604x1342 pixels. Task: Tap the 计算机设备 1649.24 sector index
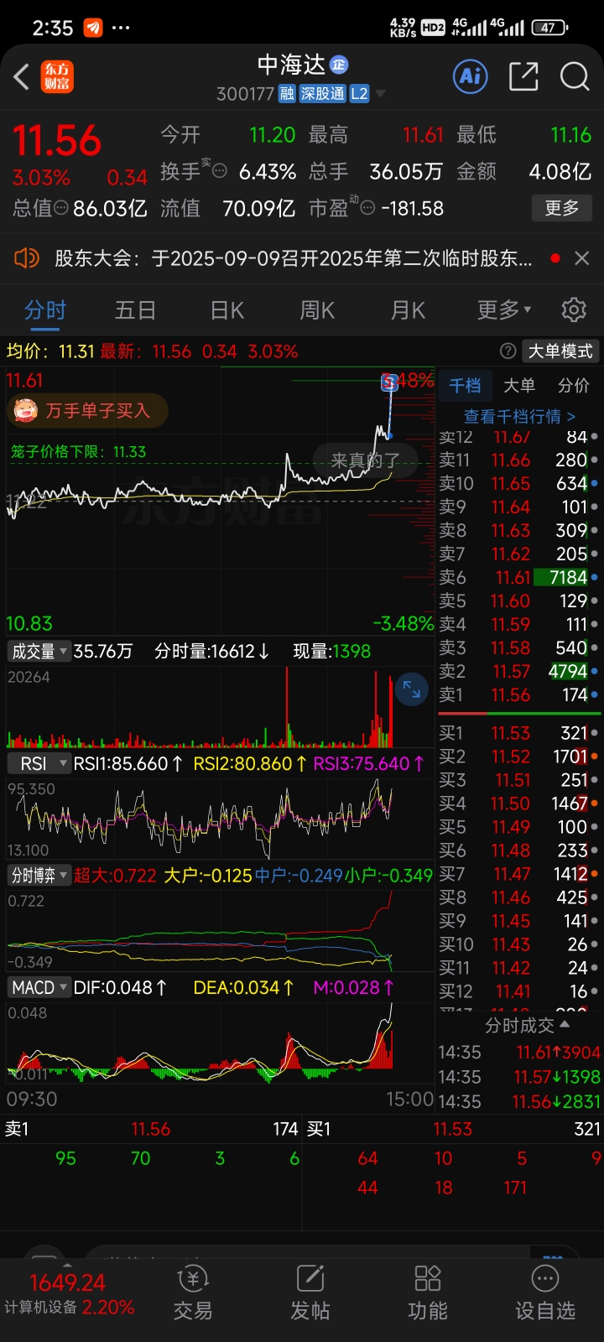(69, 1294)
